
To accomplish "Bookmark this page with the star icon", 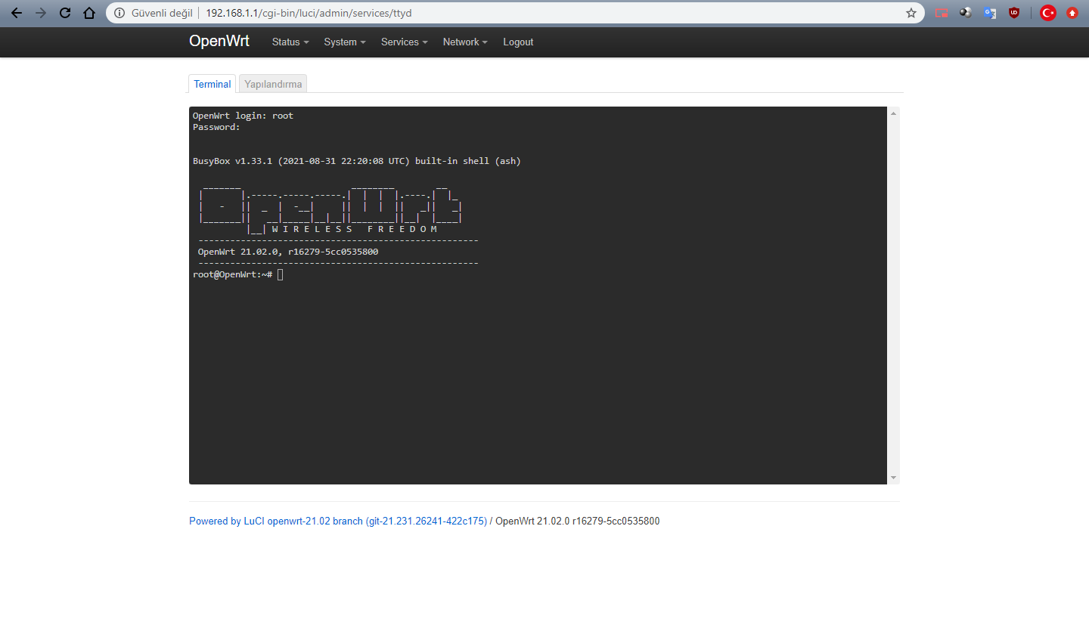I will [911, 13].
